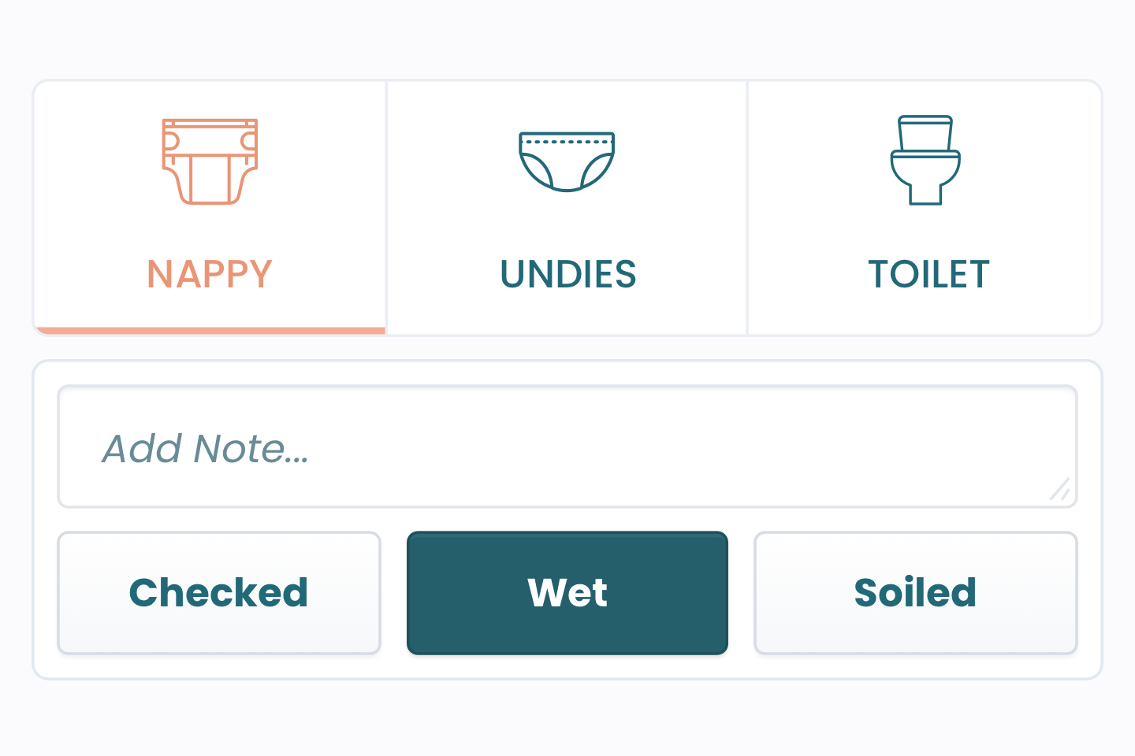Image resolution: width=1135 pixels, height=756 pixels.
Task: Pick the toilet bowl icon
Action: (x=925, y=161)
